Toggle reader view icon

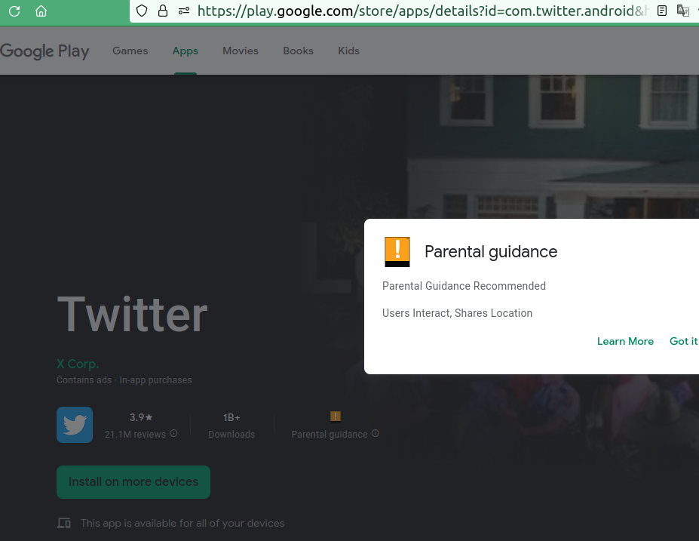coord(662,11)
